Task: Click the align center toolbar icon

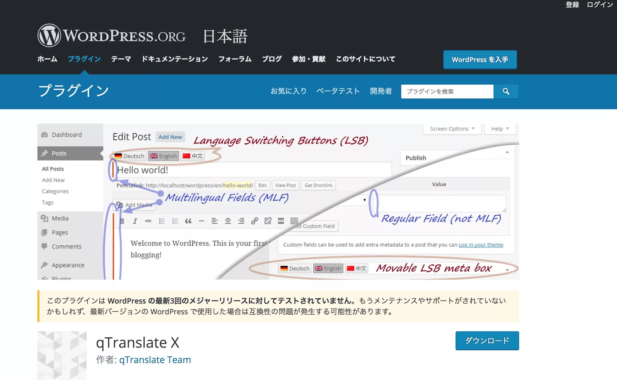Action: point(228,221)
